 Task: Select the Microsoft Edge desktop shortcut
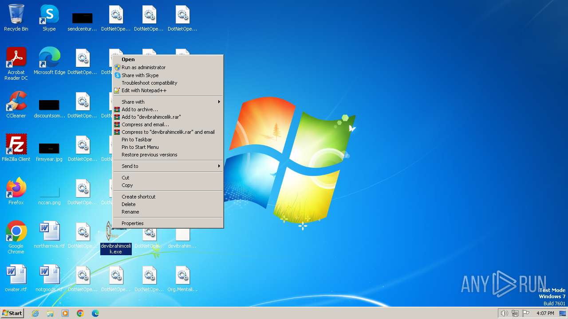(x=49, y=62)
